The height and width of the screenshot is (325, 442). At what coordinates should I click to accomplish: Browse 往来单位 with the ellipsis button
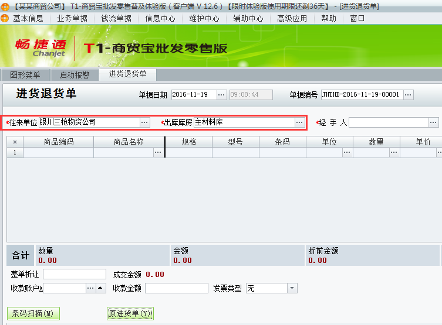pyautogui.click(x=144, y=122)
